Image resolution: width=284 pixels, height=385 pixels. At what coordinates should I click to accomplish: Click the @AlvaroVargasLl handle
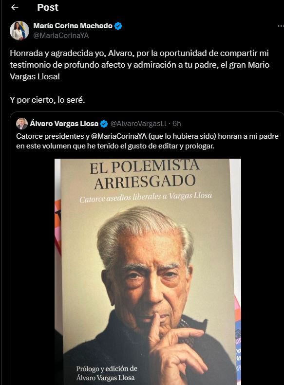click(x=138, y=124)
